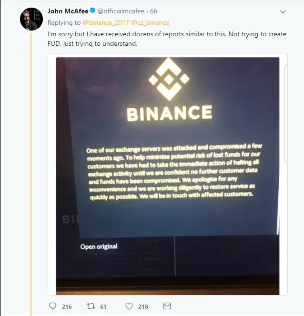Image resolution: width=304 pixels, height=316 pixels.
Task: Expand tweet options chevron menu
Action: coord(283,11)
